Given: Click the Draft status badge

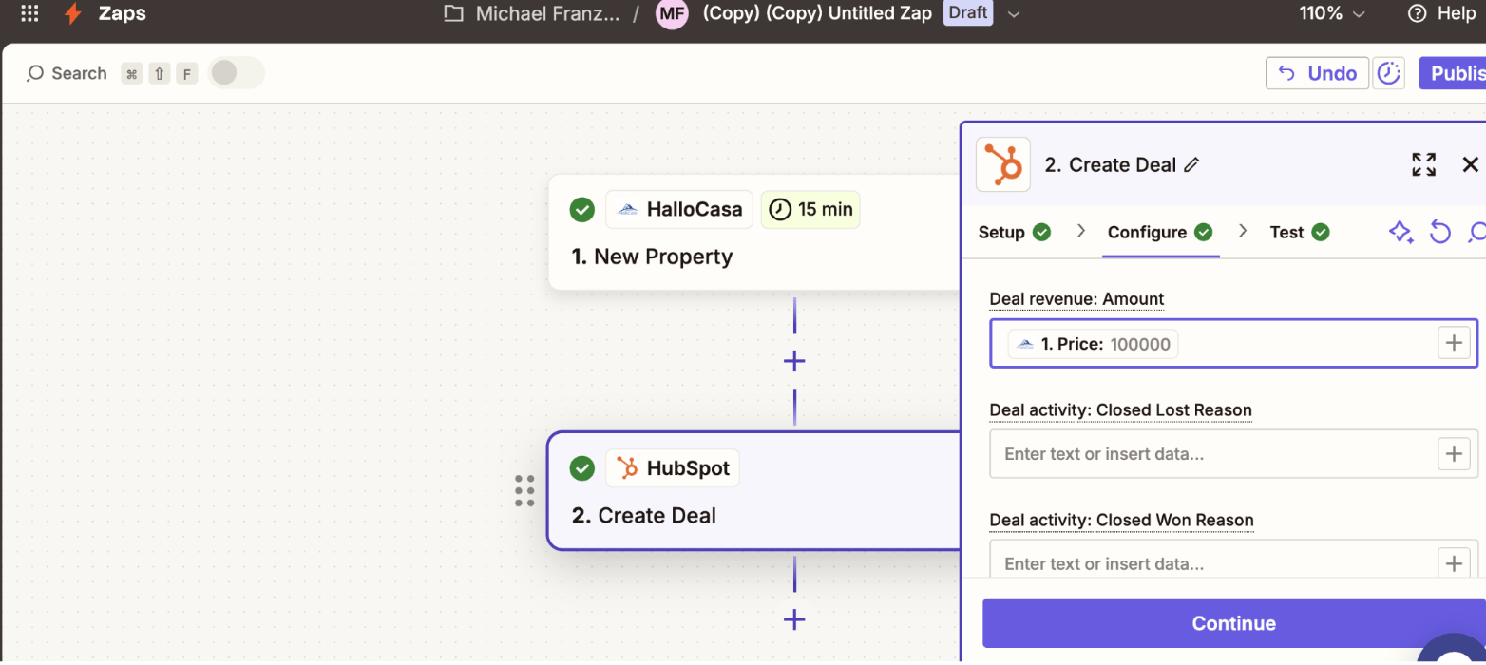Looking at the screenshot, I should point(967,13).
